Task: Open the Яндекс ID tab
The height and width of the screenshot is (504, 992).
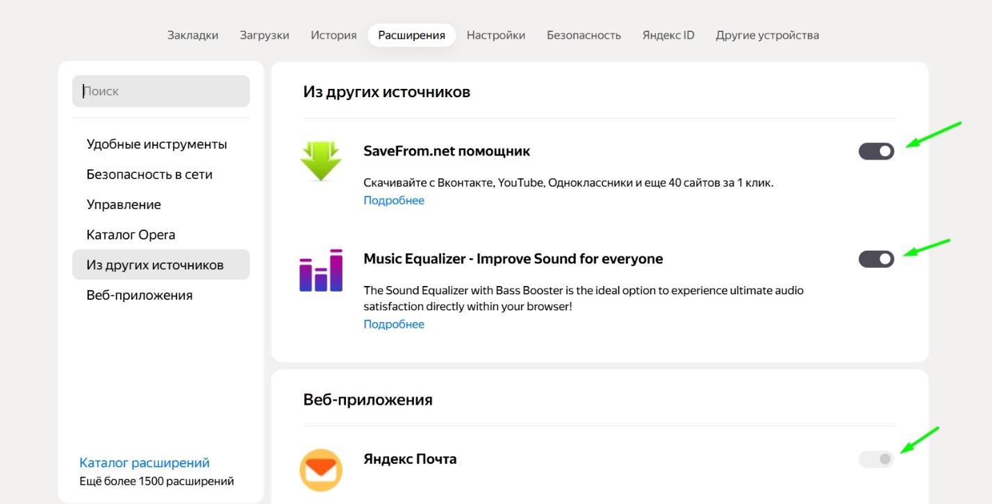Action: [668, 35]
